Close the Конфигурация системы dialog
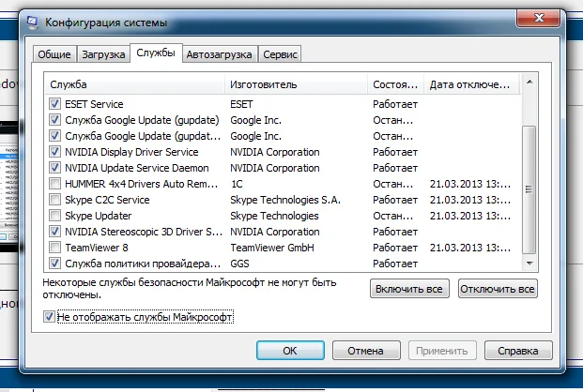 pyautogui.click(x=538, y=18)
